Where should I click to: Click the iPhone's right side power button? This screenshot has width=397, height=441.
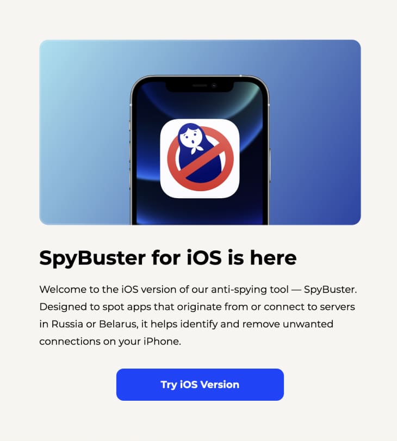pos(270,166)
